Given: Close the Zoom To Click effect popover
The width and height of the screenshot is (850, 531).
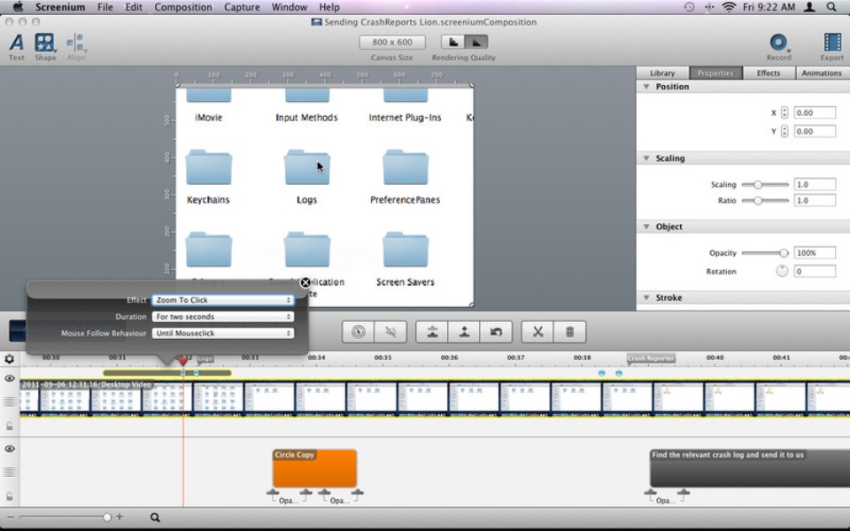Looking at the screenshot, I should [305, 282].
